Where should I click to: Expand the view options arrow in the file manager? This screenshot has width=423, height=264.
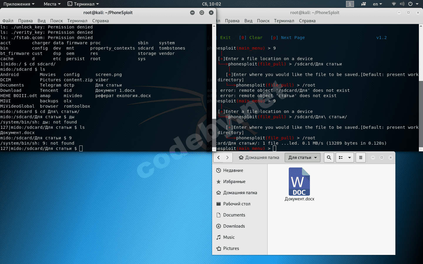[x=350, y=158]
